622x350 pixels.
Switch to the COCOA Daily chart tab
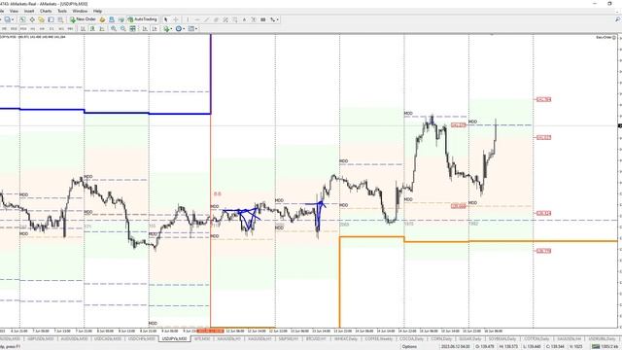411,339
